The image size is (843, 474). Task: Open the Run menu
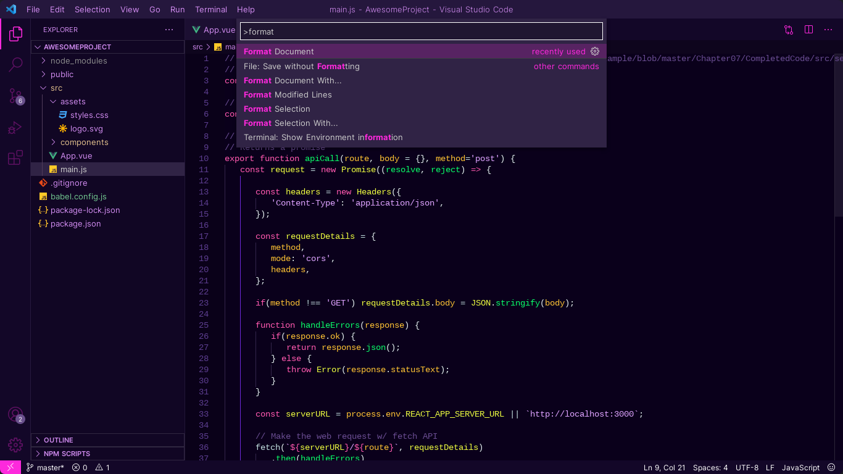(178, 9)
